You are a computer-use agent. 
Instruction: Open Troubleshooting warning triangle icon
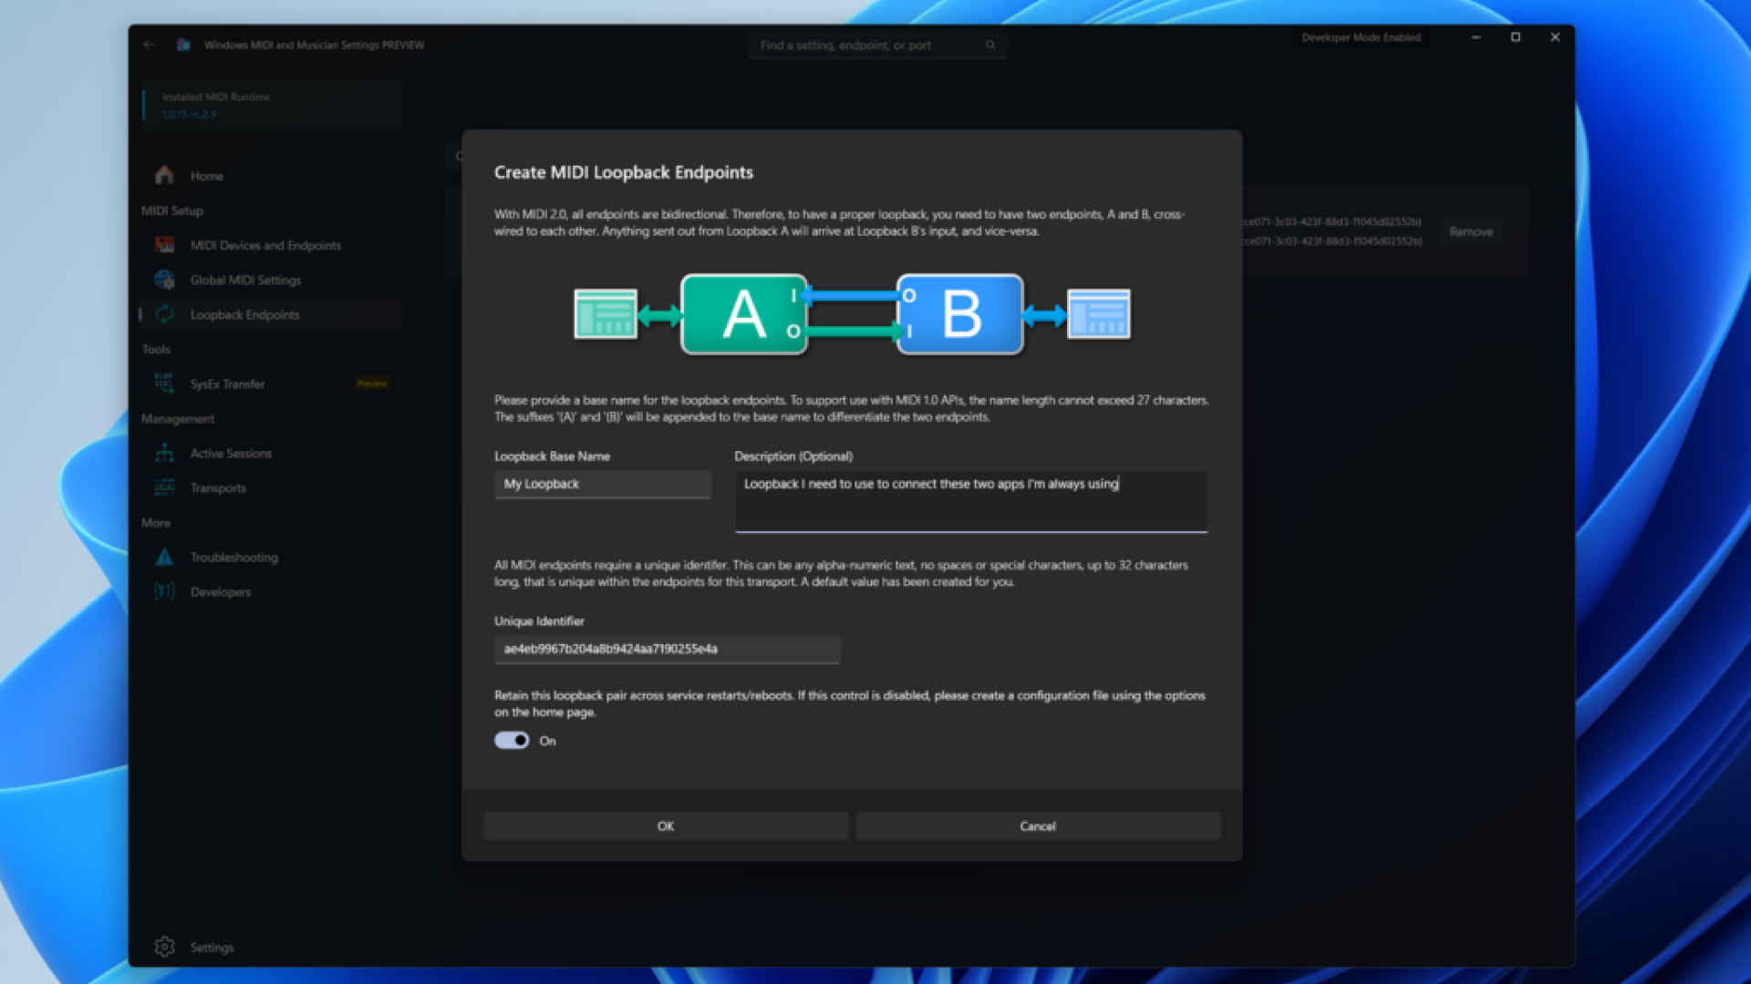pyautogui.click(x=164, y=557)
